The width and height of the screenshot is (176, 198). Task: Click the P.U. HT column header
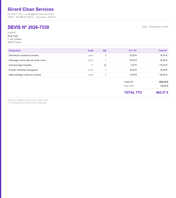(132, 51)
